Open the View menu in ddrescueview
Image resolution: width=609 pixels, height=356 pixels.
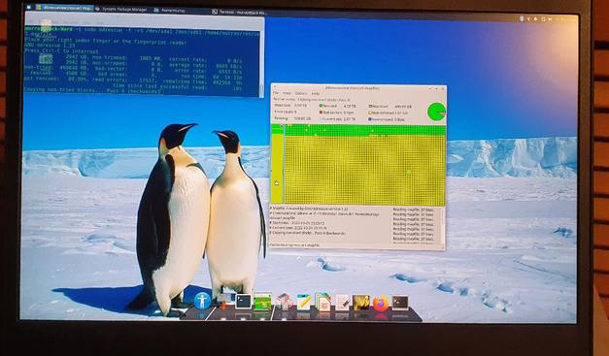coord(287,93)
